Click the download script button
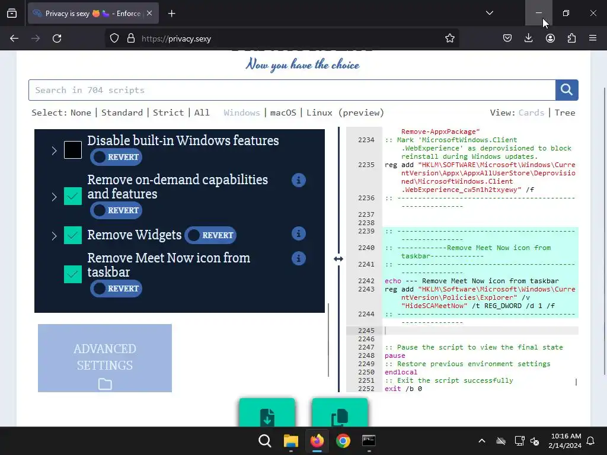The image size is (607, 455). click(x=267, y=412)
